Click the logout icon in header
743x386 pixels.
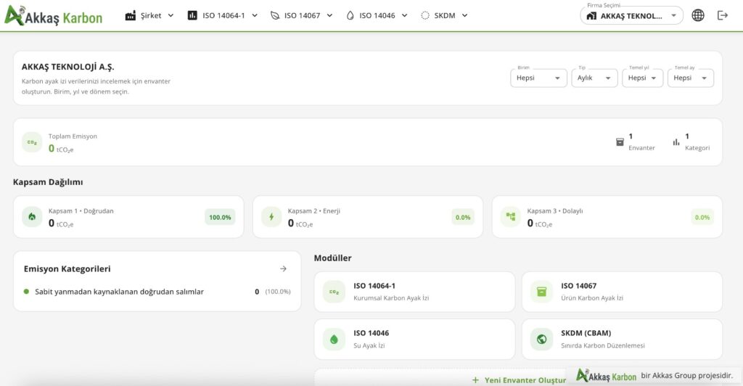(722, 16)
